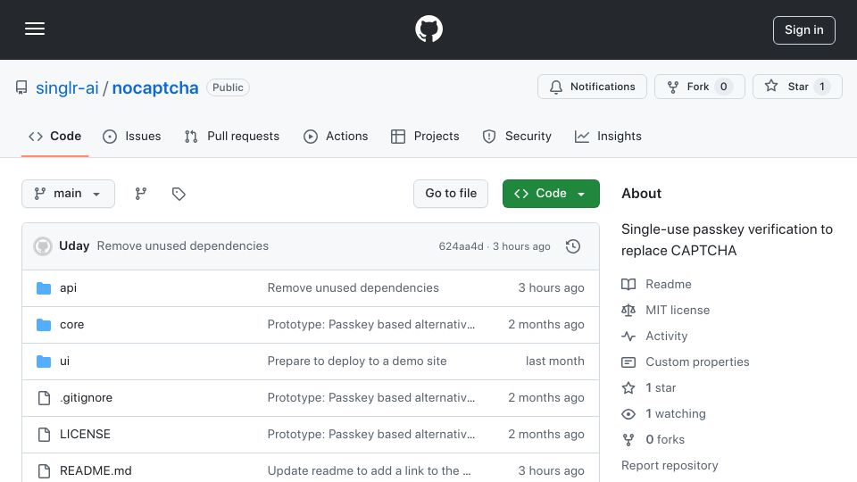Viewport: 857px width, 482px height.
Task: Click the 'Public' visibility badge
Action: coord(228,87)
